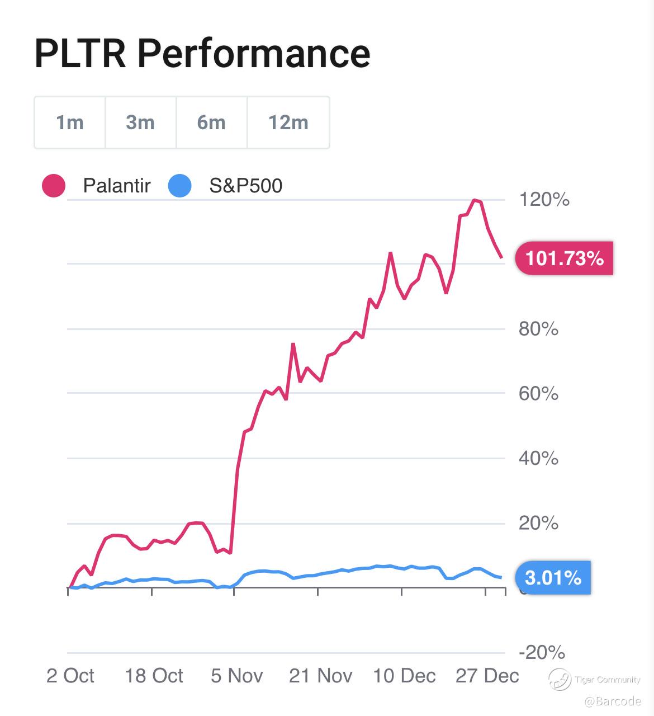This screenshot has width=654, height=716.
Task: Click the 120% y-axis label
Action: (x=544, y=199)
